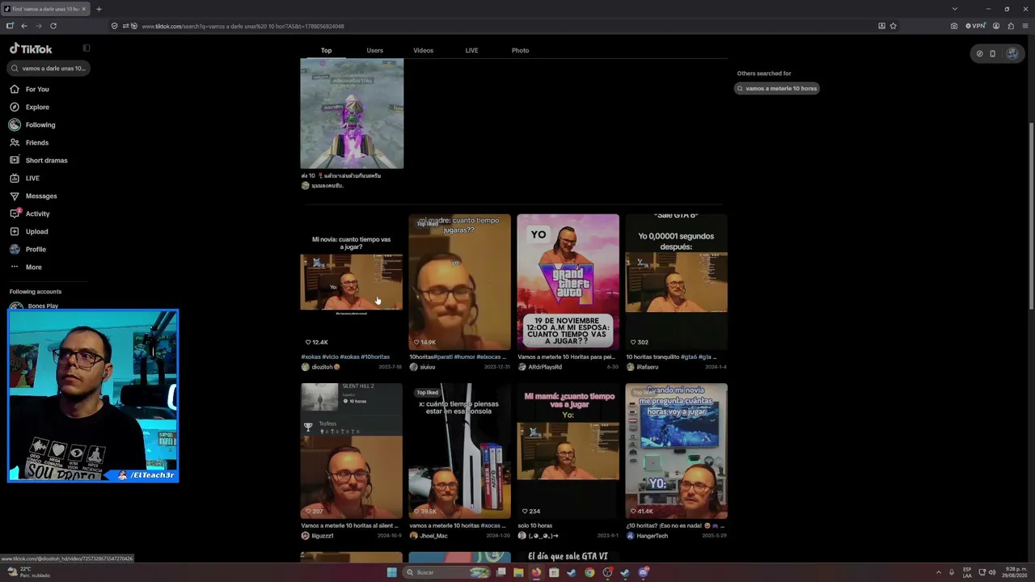Bookmark this page with the star icon

pyautogui.click(x=893, y=26)
